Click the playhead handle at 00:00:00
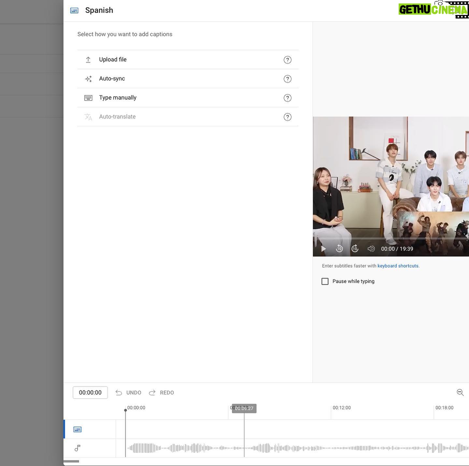This screenshot has width=469, height=466. click(x=125, y=410)
